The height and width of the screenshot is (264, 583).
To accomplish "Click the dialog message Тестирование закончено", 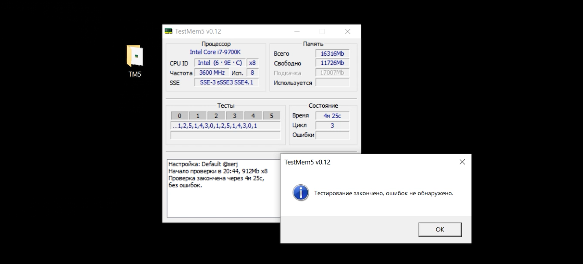I will (384, 193).
